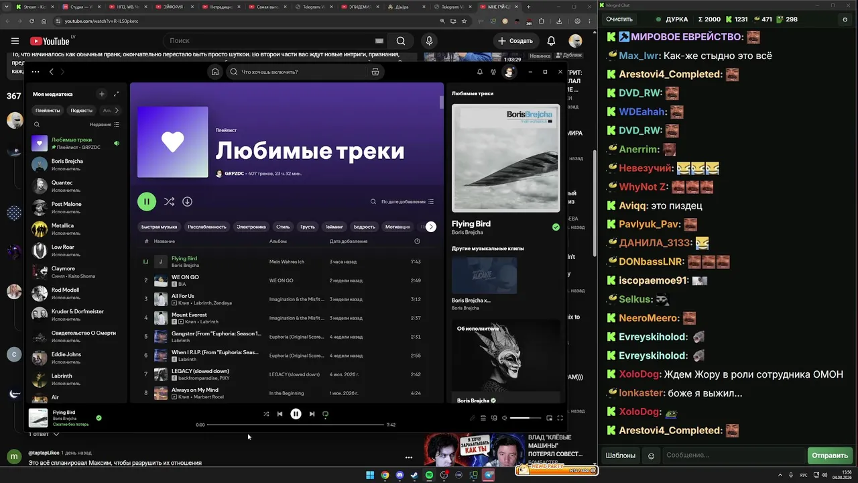Submit the YouTube search with the magnifier button

[401, 41]
